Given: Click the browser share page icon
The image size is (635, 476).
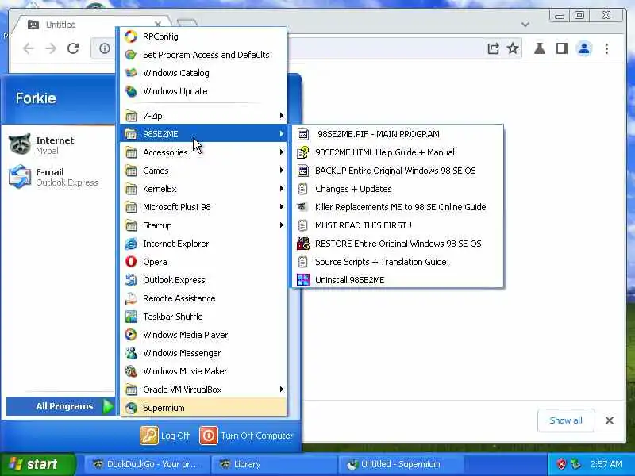Looking at the screenshot, I should pyautogui.click(x=493, y=48).
